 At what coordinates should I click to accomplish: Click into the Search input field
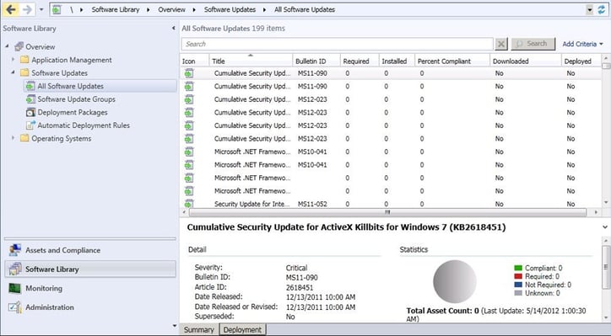coord(338,44)
